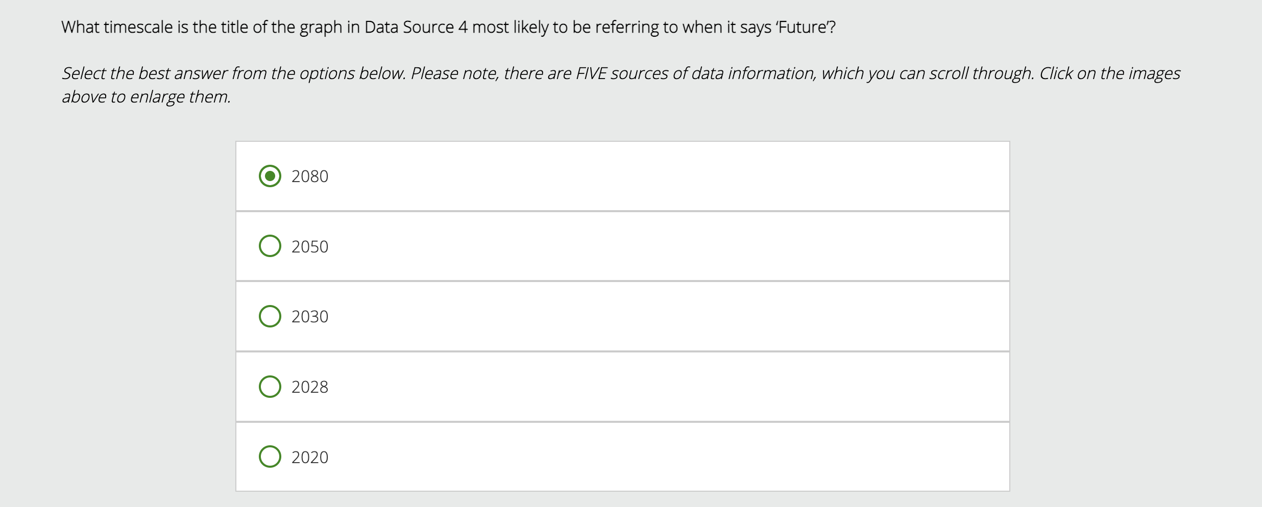Select the 2080 radio button
This screenshot has width=1262, height=507.
tap(270, 176)
